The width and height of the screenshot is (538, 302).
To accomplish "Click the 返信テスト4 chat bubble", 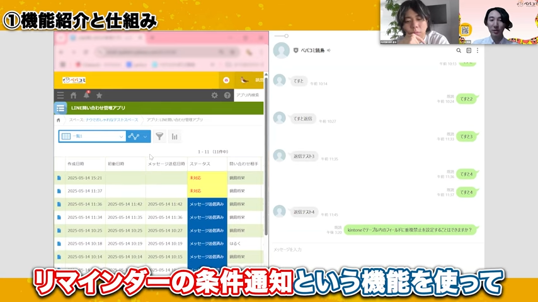I will 304,212.
